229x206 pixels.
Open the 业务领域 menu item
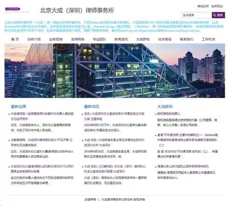pos(56,39)
